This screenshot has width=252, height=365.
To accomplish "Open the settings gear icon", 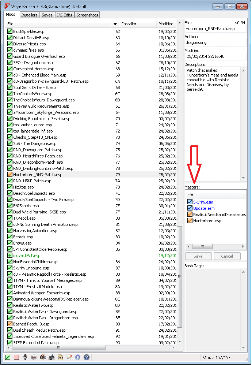I will 77,357.
